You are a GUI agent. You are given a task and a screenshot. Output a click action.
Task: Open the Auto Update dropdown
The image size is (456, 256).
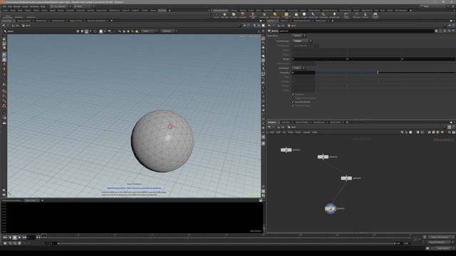445,248
